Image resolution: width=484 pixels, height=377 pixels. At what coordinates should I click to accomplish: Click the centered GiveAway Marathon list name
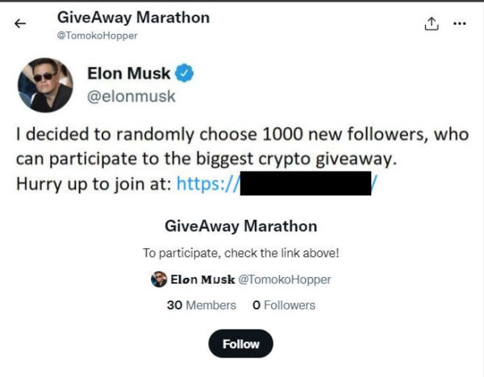pyautogui.click(x=240, y=226)
